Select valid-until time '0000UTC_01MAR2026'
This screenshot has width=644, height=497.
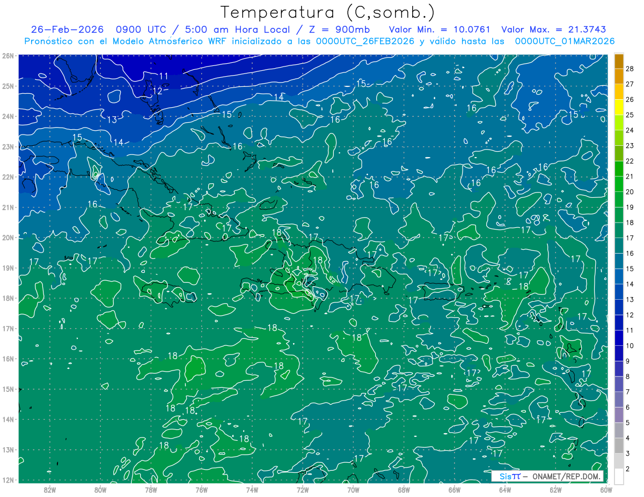point(565,41)
